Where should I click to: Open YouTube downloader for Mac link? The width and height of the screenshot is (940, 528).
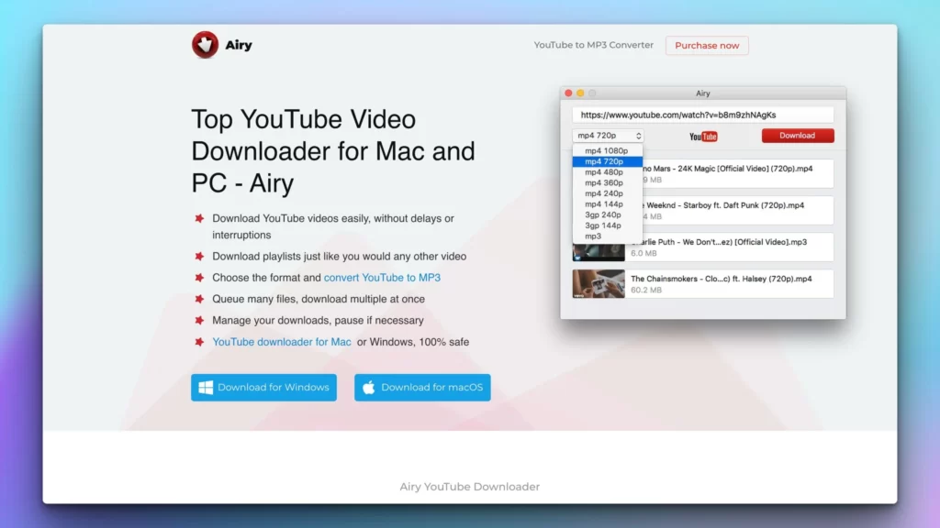[282, 342]
